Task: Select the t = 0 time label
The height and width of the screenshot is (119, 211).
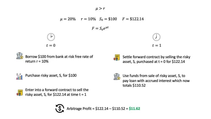Action: (51, 45)
